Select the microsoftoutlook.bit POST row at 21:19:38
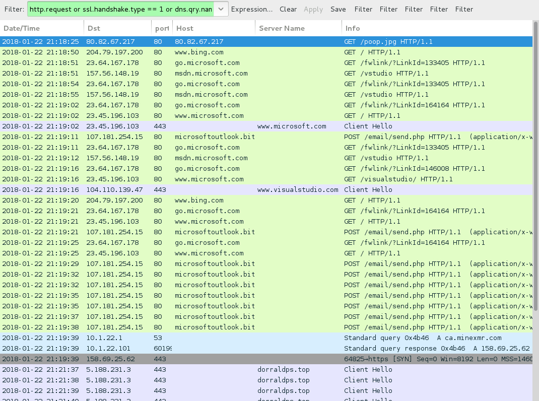539x401 pixels. click(266, 327)
